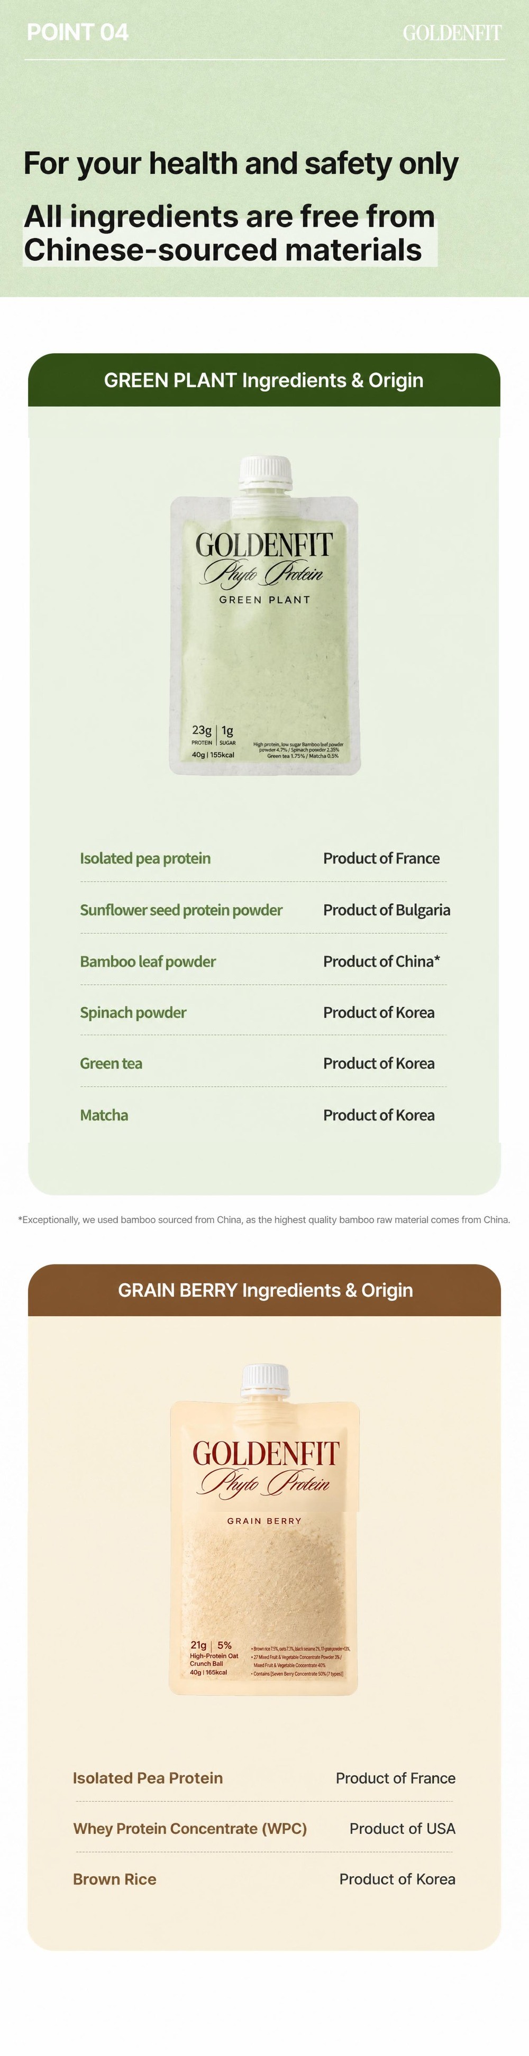
Task: Select the POINT 04 heading label
Action: tap(77, 32)
